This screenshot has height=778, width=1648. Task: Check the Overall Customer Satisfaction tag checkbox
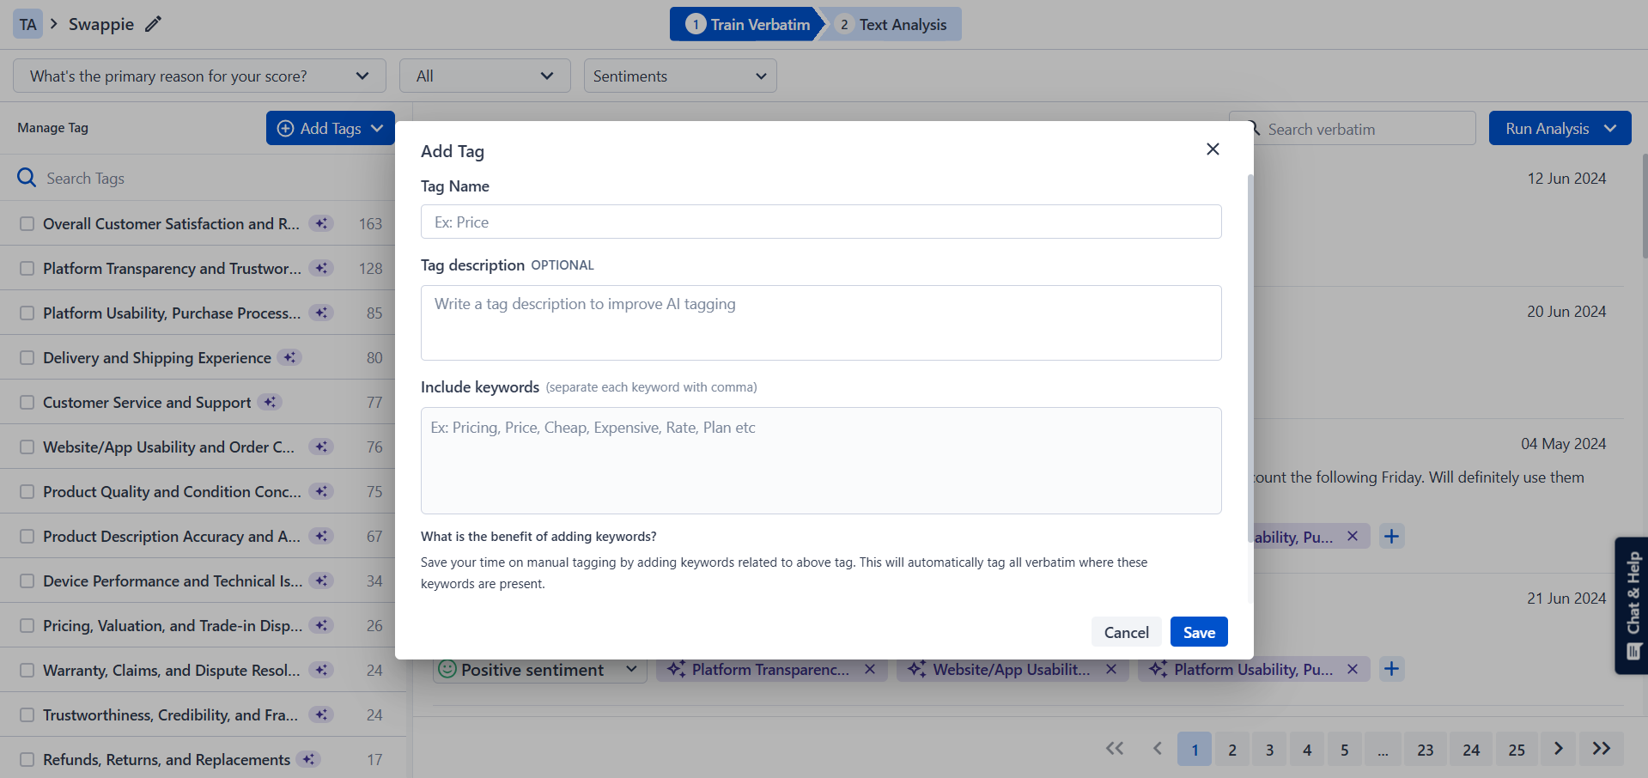[x=27, y=223]
